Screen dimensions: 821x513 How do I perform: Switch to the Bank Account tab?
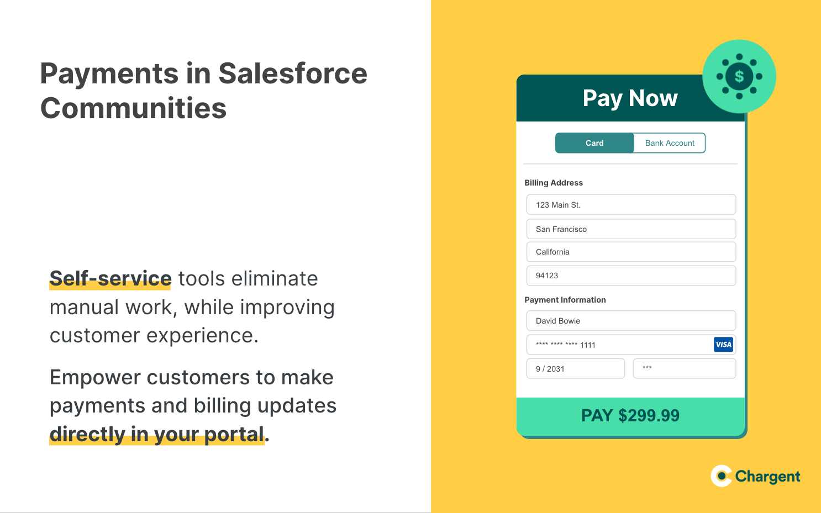(670, 143)
